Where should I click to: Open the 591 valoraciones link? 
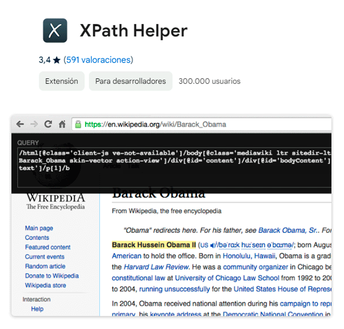(x=98, y=60)
